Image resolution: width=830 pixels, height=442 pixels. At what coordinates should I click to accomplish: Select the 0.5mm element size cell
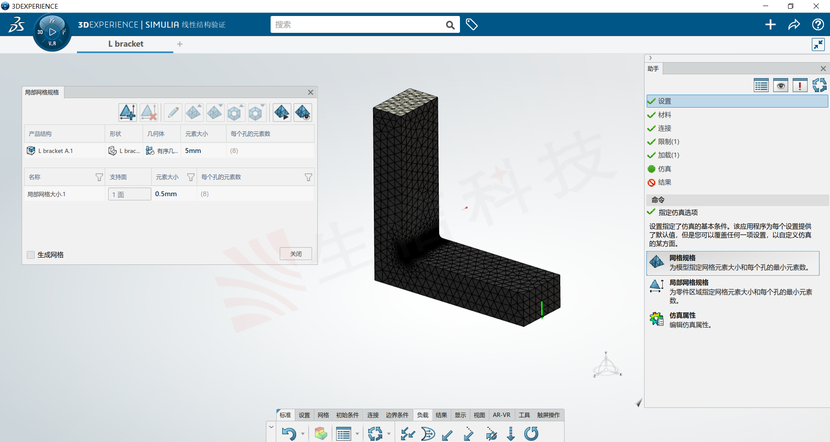(x=174, y=194)
